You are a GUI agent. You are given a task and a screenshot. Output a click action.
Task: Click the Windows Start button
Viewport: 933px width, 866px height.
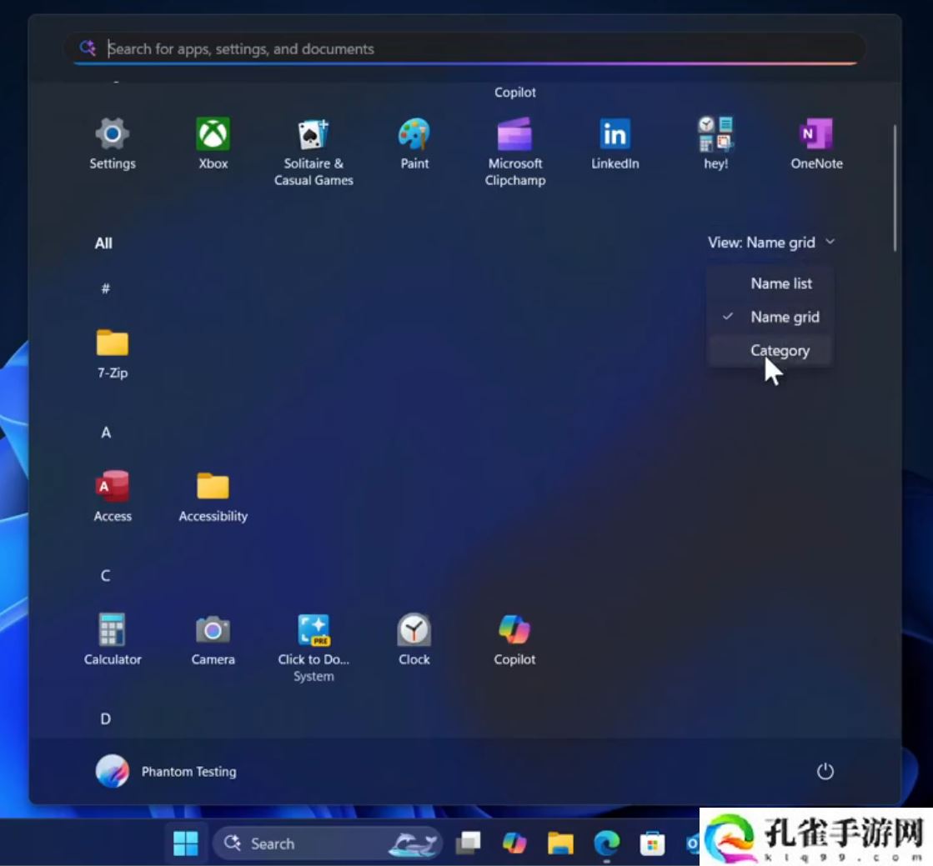186,843
